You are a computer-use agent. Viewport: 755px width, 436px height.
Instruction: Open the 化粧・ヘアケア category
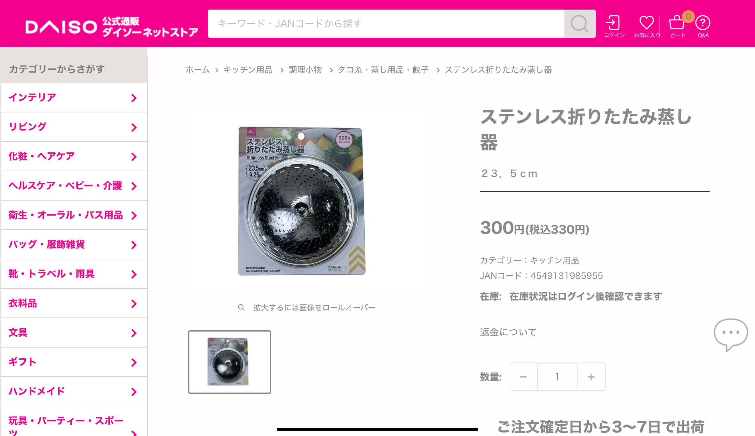(74, 157)
